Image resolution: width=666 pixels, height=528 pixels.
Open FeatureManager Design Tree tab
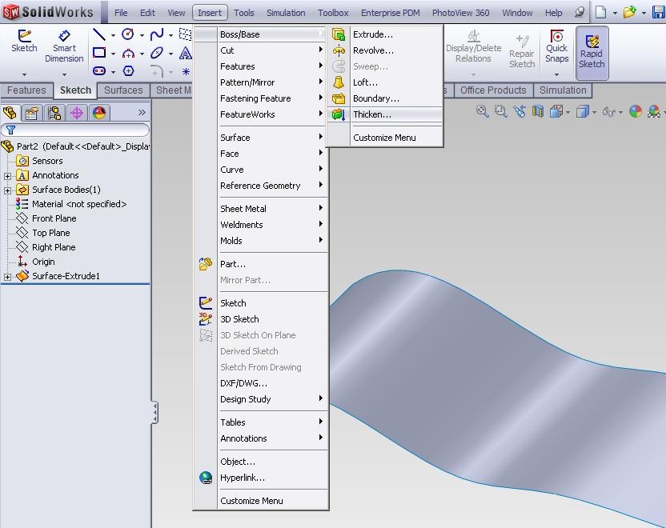[10, 113]
